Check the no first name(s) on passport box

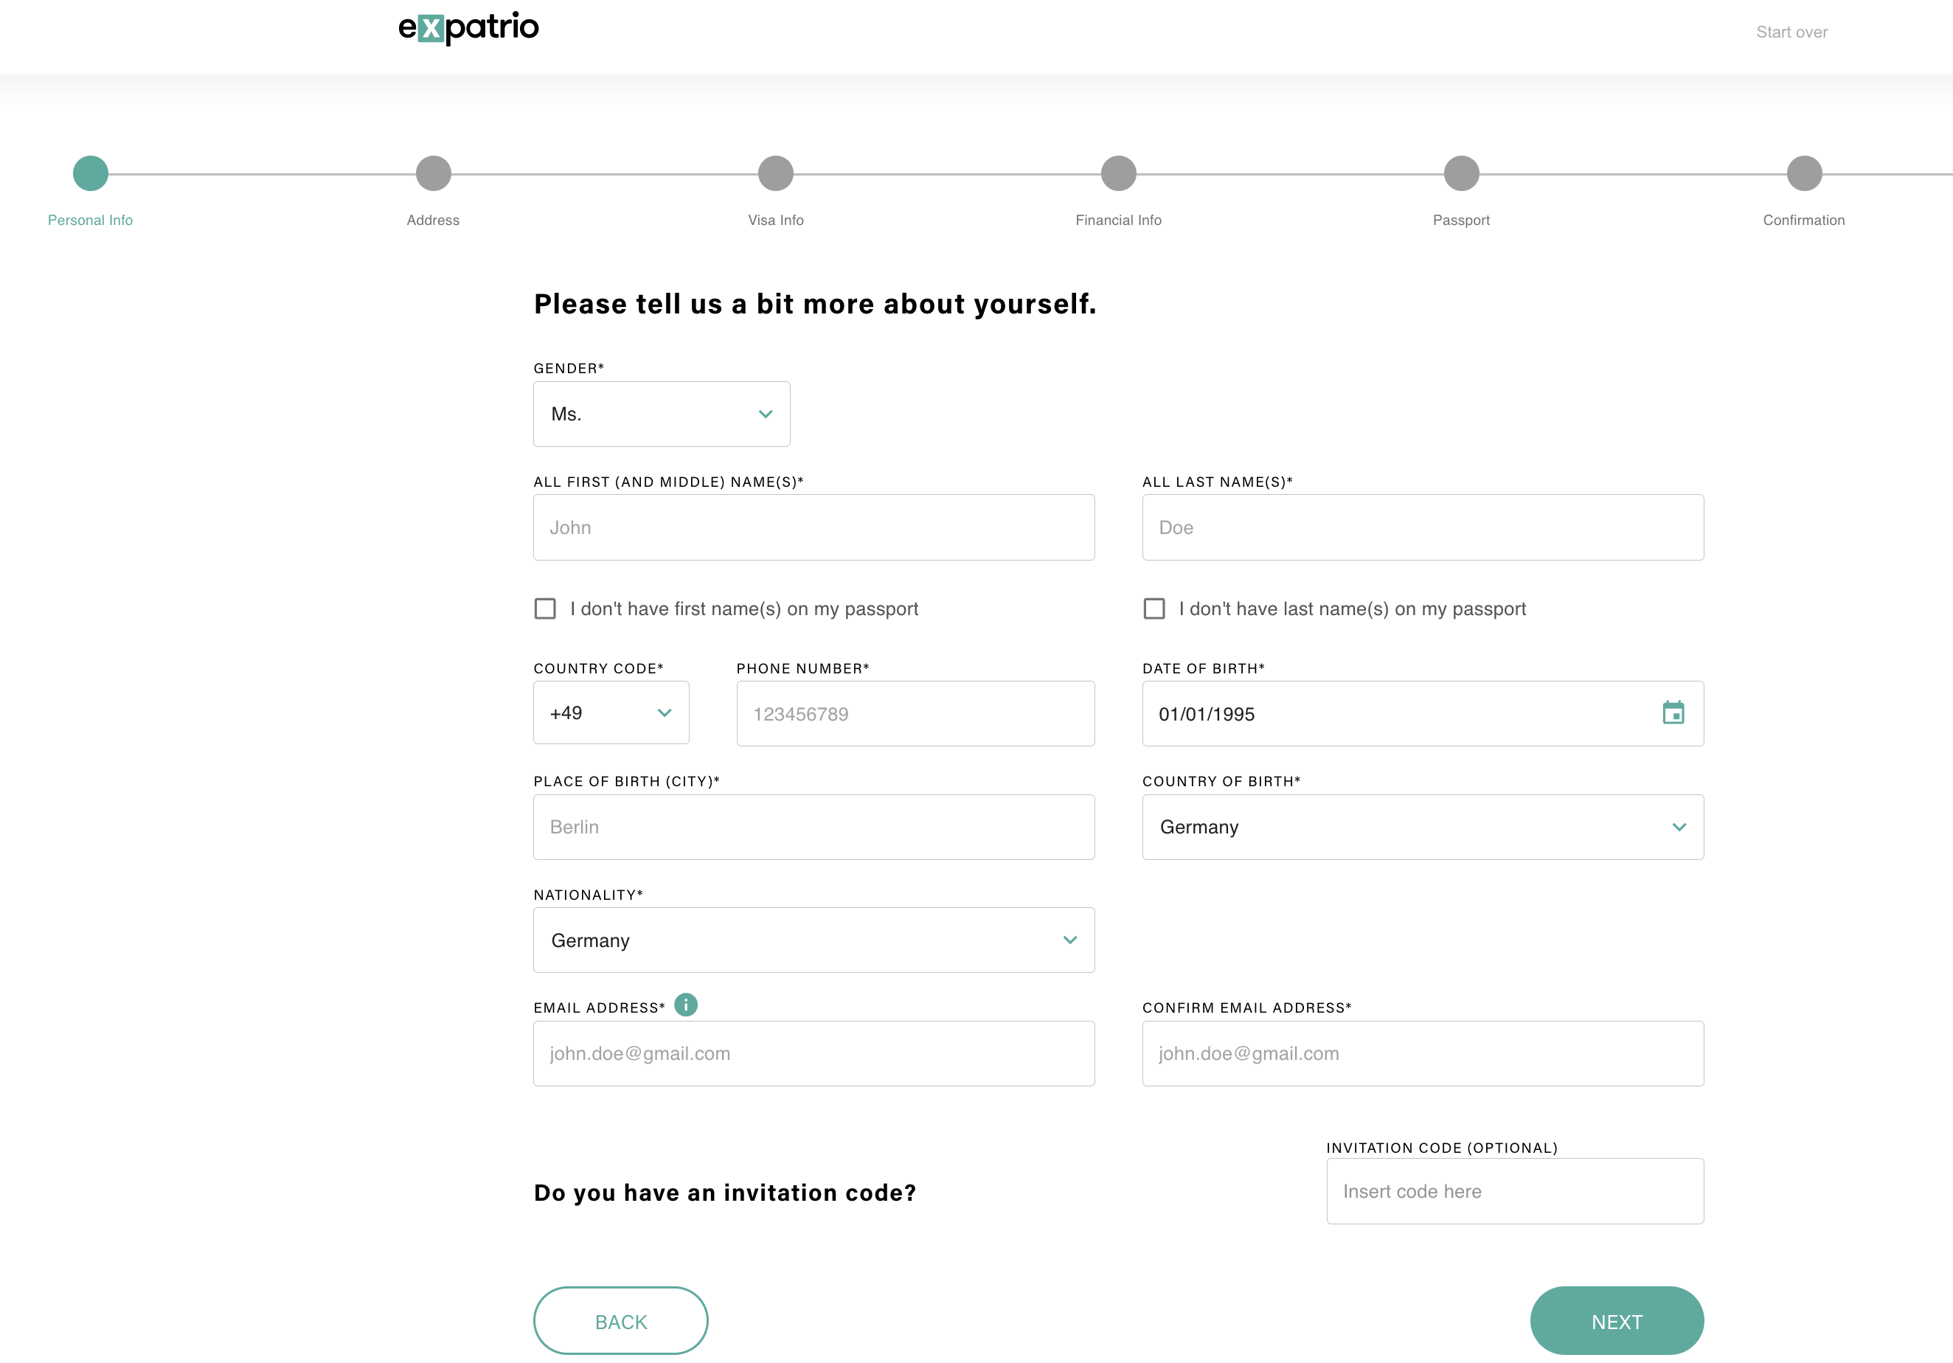545,609
